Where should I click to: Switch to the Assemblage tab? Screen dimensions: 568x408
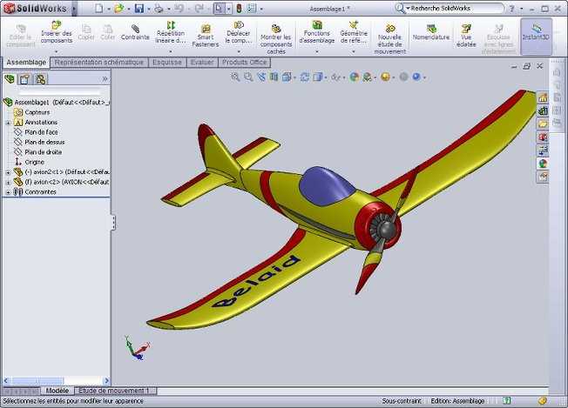[x=26, y=63]
